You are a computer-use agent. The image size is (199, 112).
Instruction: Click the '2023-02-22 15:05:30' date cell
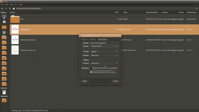coord(154,19)
